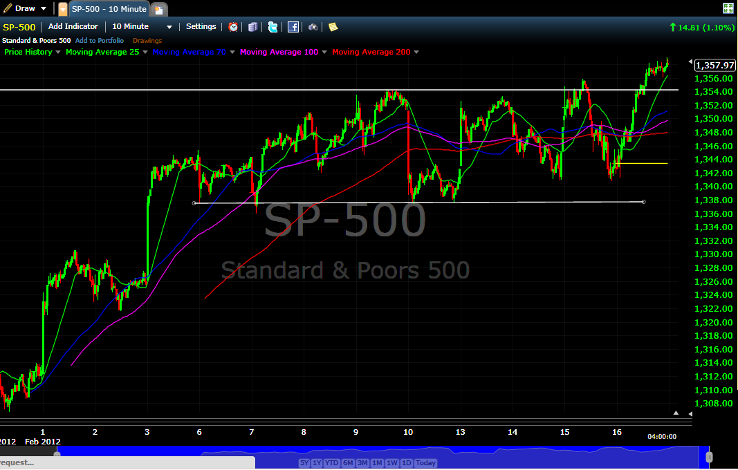Click Add Indicator
The image size is (738, 470).
click(x=73, y=27)
